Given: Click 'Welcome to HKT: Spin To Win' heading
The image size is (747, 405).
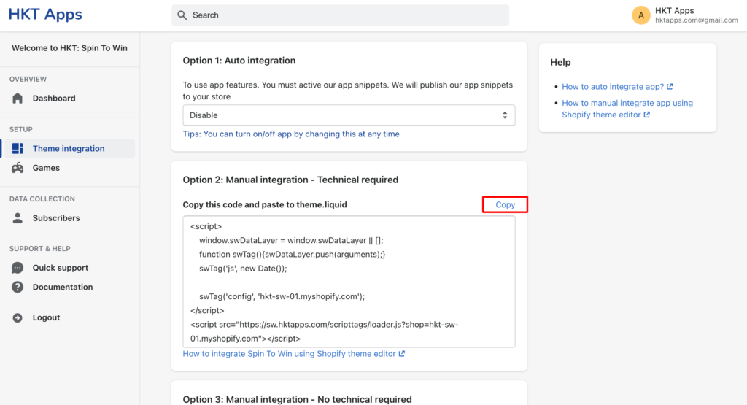Looking at the screenshot, I should pos(69,48).
